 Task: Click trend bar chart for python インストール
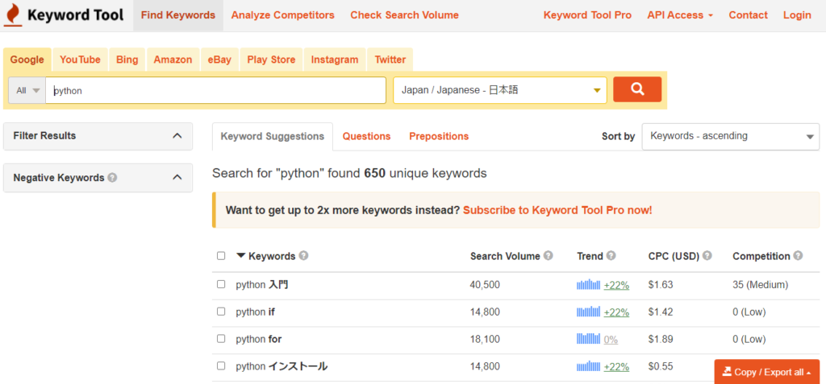pos(588,366)
